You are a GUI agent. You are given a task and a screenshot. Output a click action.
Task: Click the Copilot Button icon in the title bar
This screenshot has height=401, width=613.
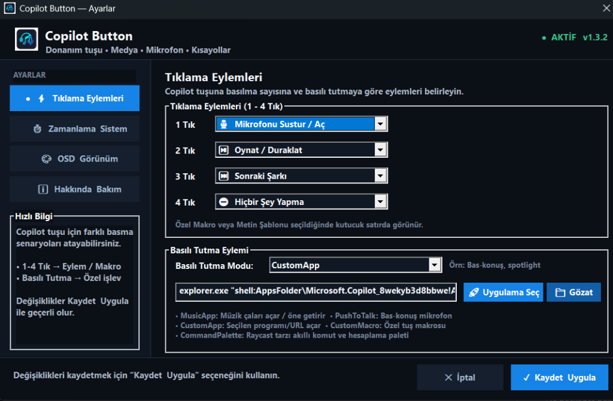tap(10, 8)
